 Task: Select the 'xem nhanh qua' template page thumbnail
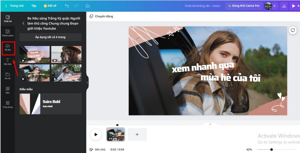point(35,73)
